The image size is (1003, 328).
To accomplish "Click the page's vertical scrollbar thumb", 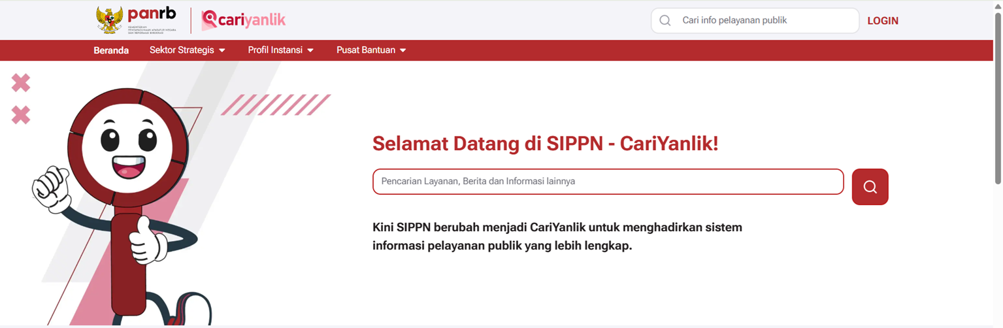I will click(x=998, y=98).
